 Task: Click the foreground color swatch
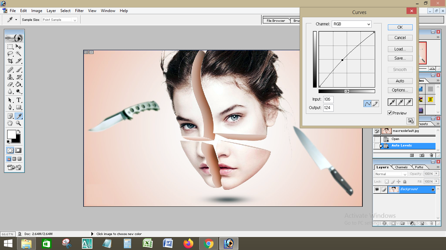pos(11,134)
